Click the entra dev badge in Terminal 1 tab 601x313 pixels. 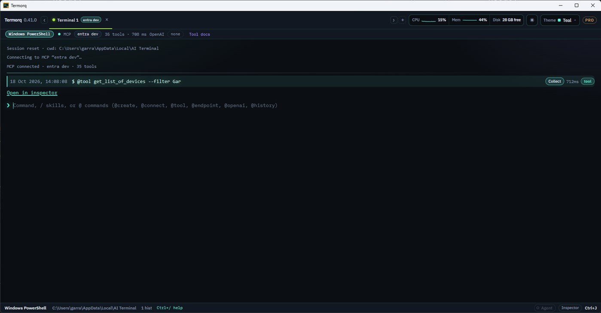[x=91, y=20]
